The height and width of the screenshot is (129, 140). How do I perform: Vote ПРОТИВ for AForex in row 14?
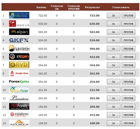pos(129,123)
